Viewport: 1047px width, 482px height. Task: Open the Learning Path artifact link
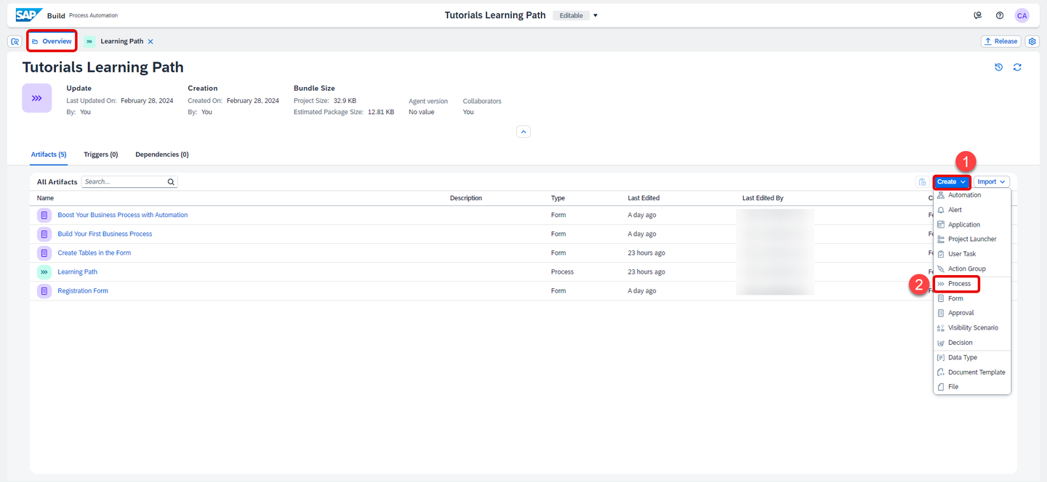78,272
